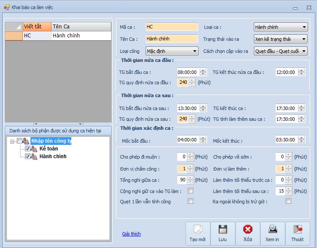Viewport: 317px width, 248px height.
Task: Uncheck the Kế toán checkbox
Action: 27,149
